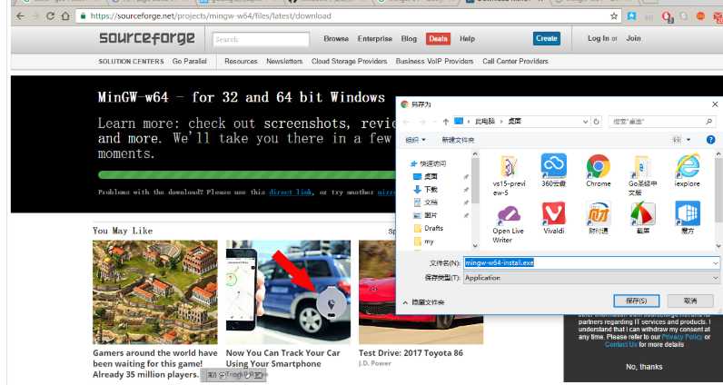Expand the file name dropdown
Screen dimensions: 723x385
coord(715,262)
